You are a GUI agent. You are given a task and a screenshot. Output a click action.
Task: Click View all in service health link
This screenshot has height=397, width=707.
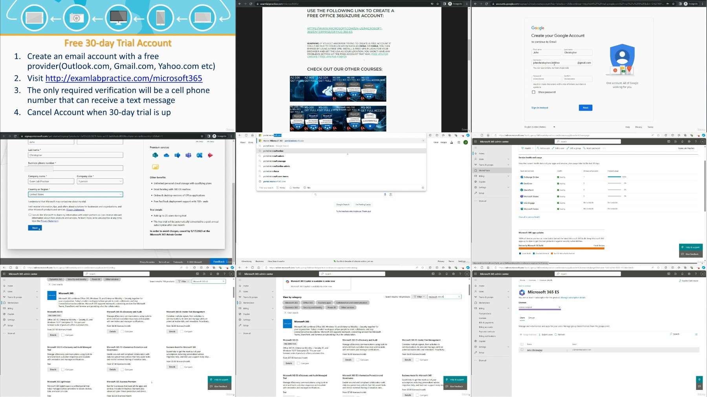529,217
